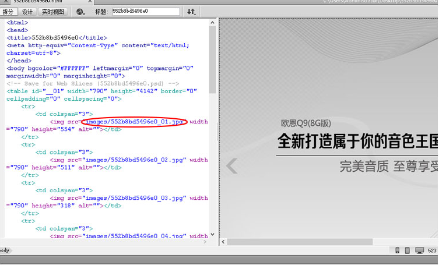Screen dimensions: 439x265
Task: Click the <body bgcolor="#FFFFFF" line
Action: pos(100,68)
